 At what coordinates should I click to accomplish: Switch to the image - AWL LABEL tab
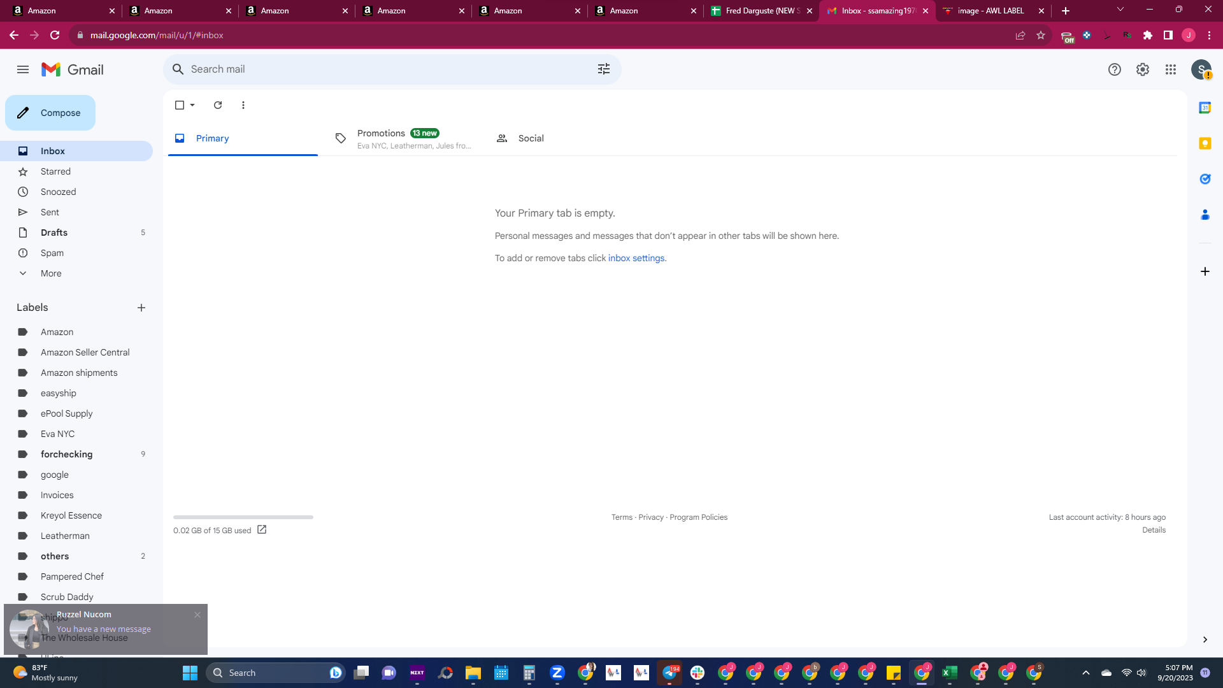pos(994,11)
